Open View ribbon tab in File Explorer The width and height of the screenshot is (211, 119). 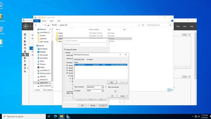(59, 21)
